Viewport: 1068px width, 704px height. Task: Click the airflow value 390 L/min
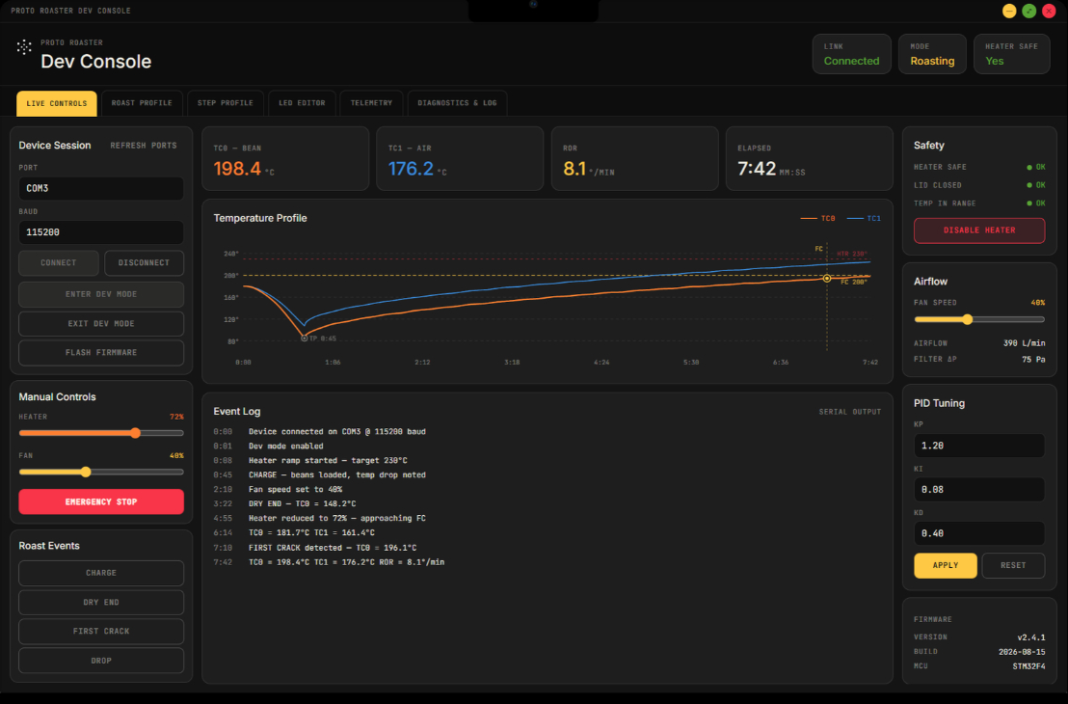(1024, 343)
